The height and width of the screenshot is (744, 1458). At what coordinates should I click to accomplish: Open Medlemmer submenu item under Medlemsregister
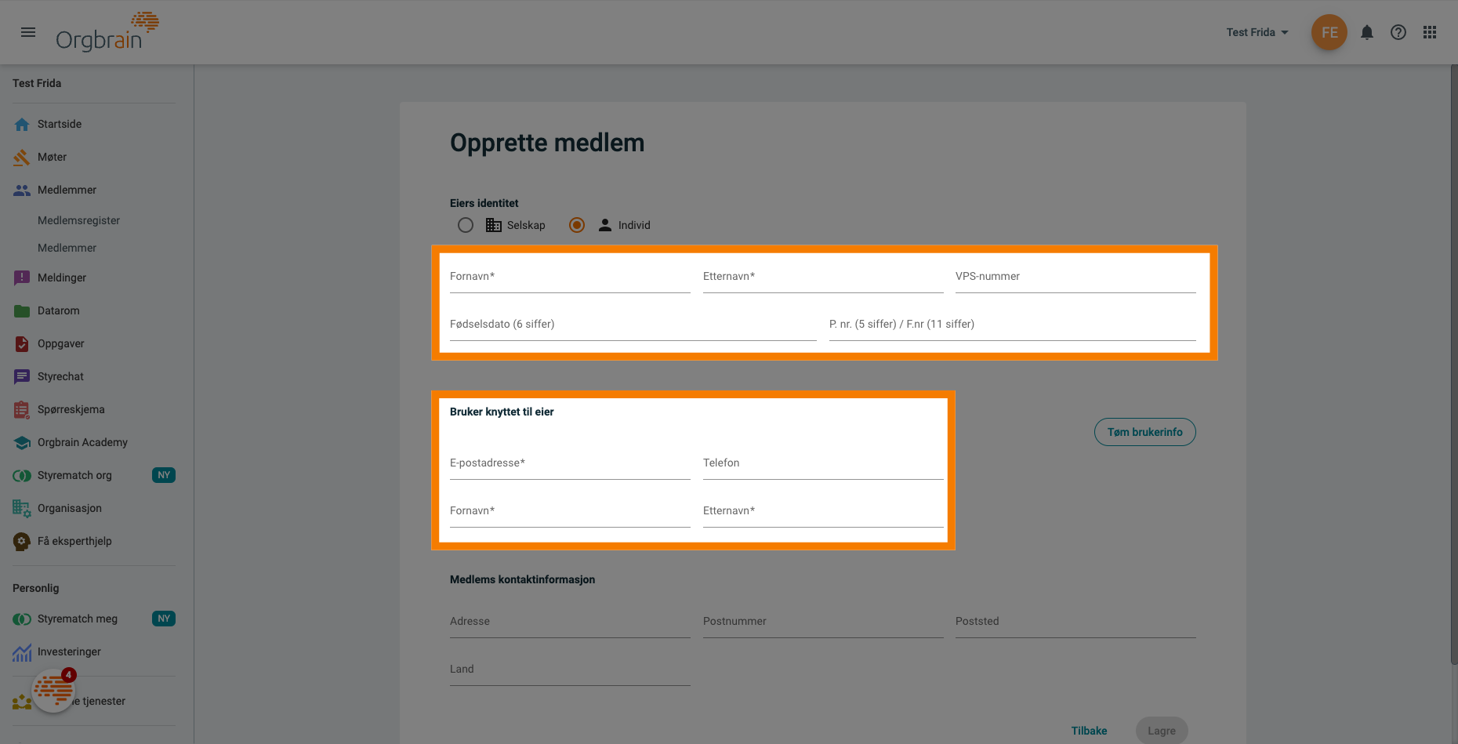[67, 248]
